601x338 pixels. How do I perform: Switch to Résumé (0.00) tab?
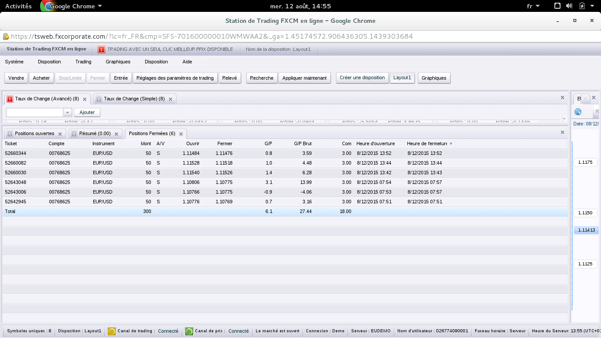95,134
